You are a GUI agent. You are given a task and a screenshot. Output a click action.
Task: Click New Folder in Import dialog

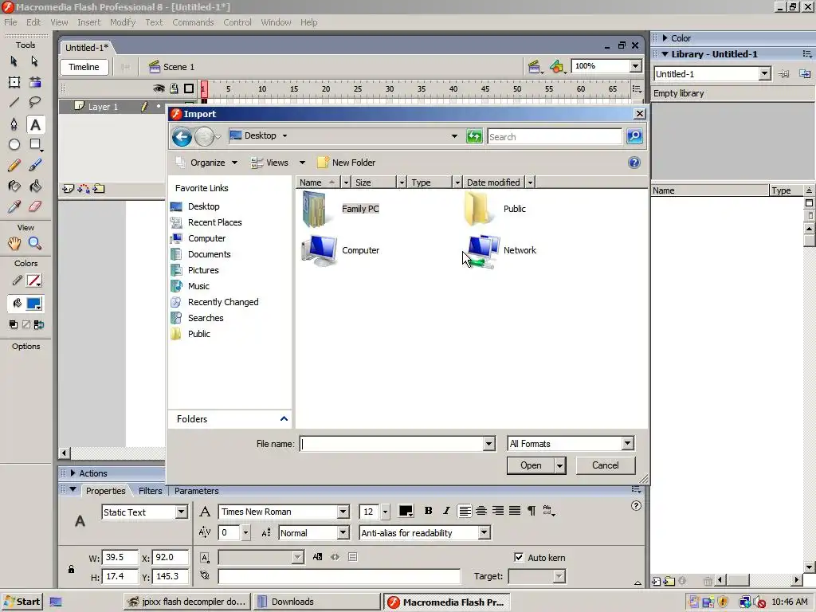point(346,163)
